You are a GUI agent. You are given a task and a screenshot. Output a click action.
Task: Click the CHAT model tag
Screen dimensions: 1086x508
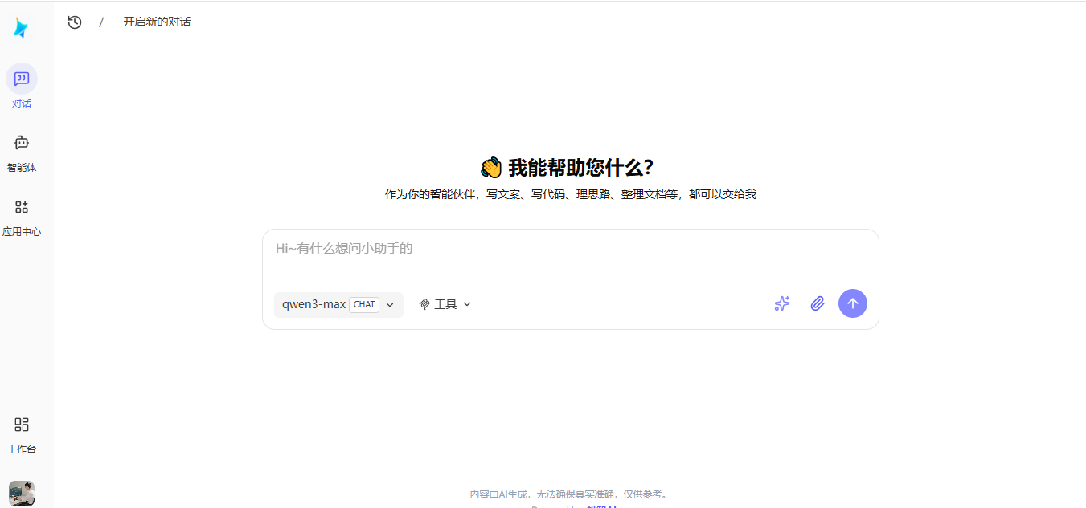(364, 304)
